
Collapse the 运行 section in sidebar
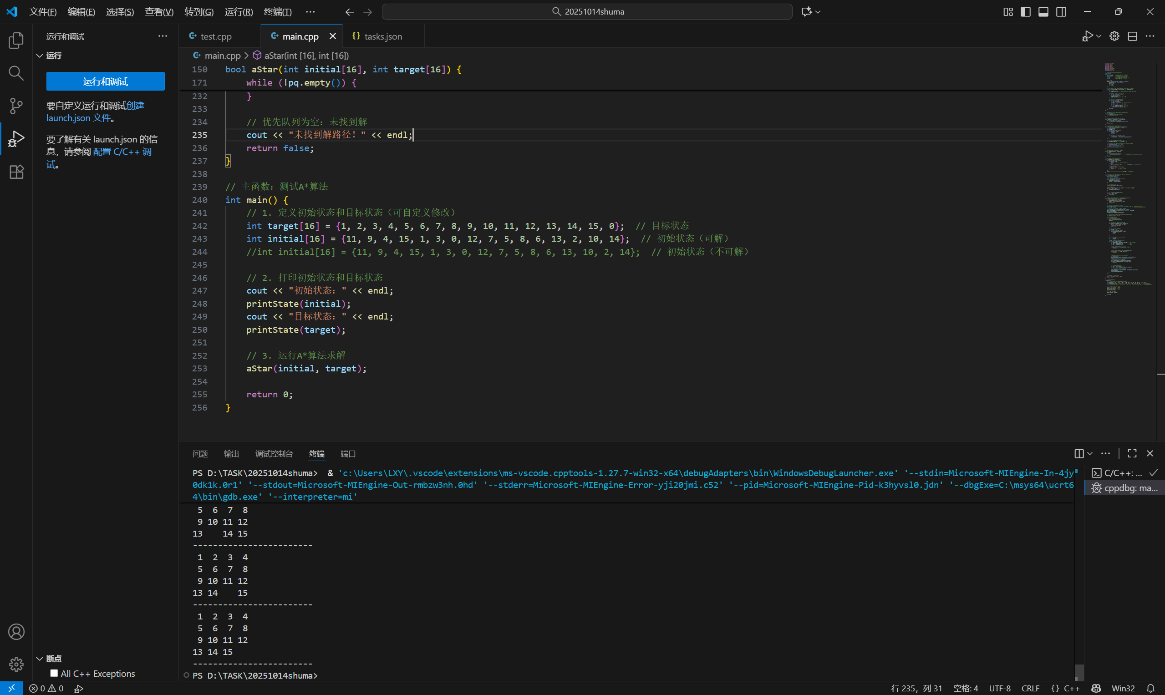coord(40,56)
